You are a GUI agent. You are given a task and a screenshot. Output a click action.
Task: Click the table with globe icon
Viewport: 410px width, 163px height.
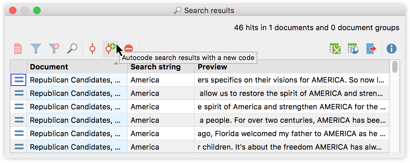[353, 49]
